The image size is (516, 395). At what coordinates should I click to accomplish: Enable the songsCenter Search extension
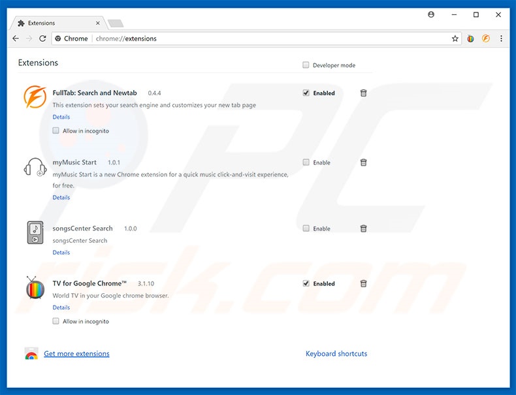(x=306, y=229)
